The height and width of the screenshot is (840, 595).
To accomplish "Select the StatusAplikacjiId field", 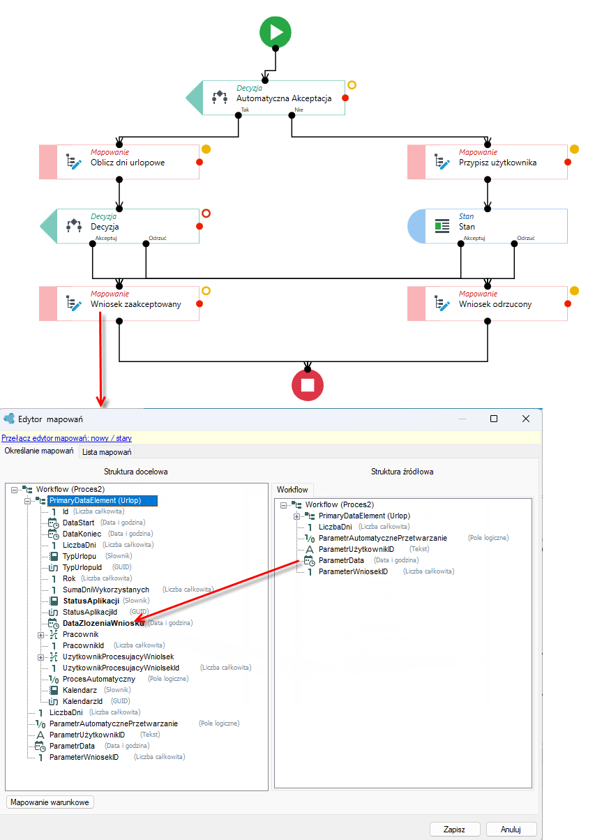I will point(91,612).
